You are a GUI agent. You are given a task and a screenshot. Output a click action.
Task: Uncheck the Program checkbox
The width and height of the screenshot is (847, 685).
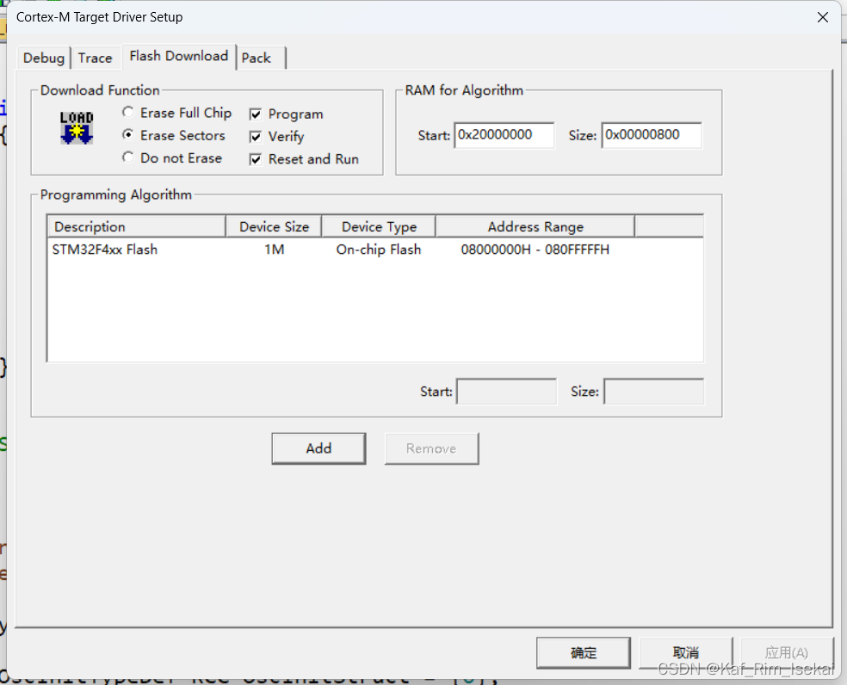[255, 114]
